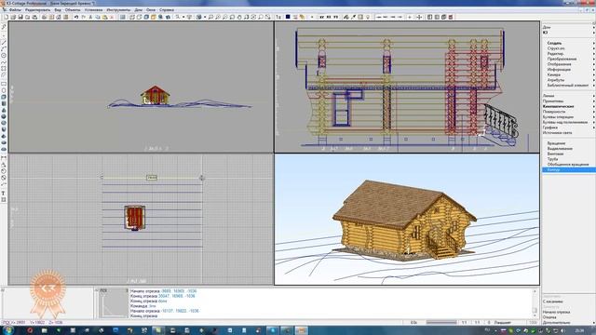Select the circle tool in left toolbar
596x335 pixels.
[4, 56]
